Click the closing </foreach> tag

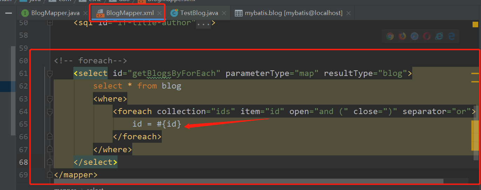[x=137, y=136]
